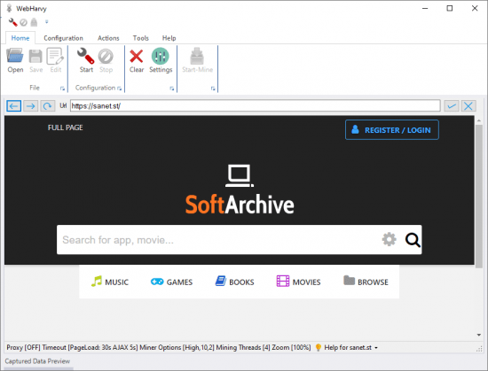Screen dimensions: 488x371
Task: Expand the Configuration group launcher
Action: click(119, 89)
